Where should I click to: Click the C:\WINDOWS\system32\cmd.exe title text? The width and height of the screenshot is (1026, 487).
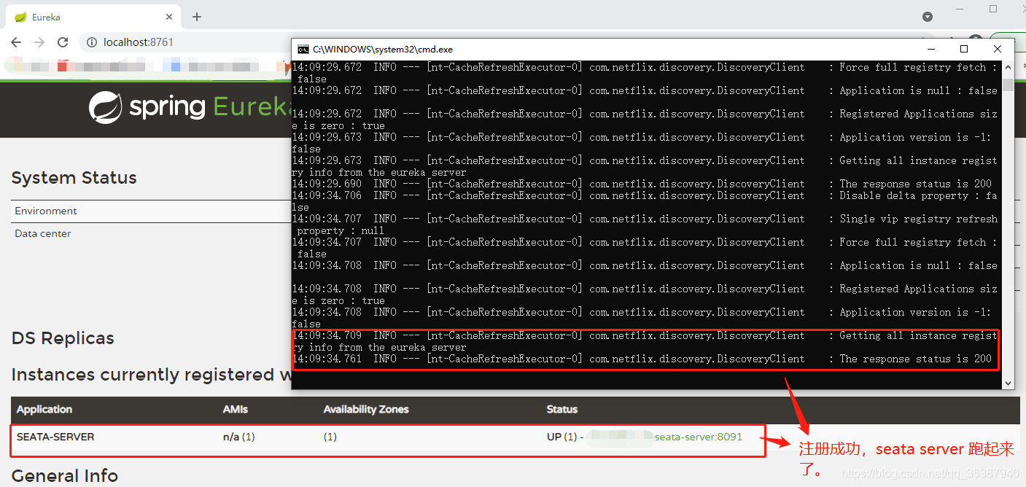383,50
